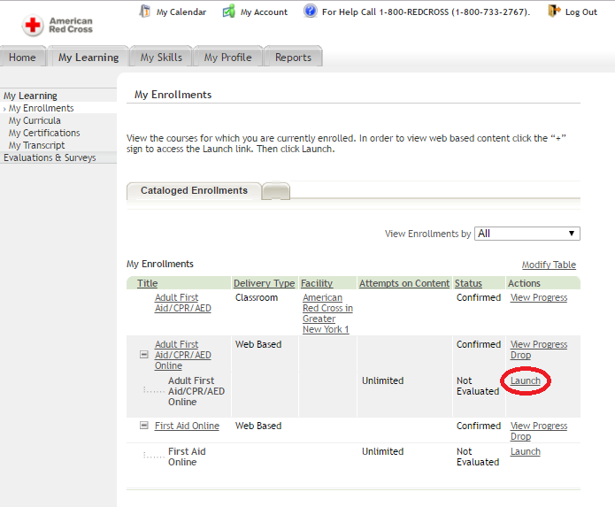Click the Modify Table link
Viewport: 615px width, 507px height.
(549, 265)
